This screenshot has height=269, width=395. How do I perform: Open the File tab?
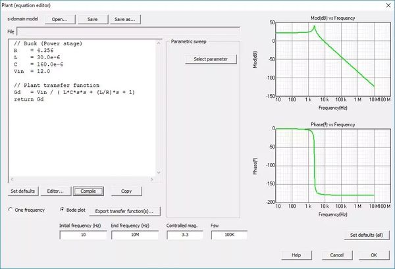click(x=11, y=30)
